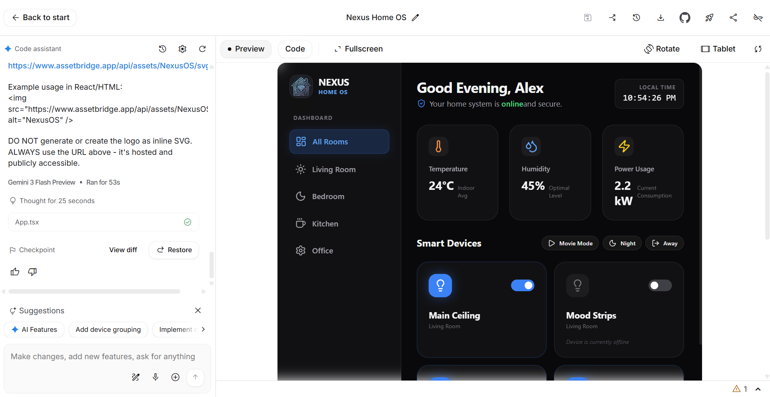Click the refresh icon in Code assistant panel

pyautogui.click(x=203, y=49)
